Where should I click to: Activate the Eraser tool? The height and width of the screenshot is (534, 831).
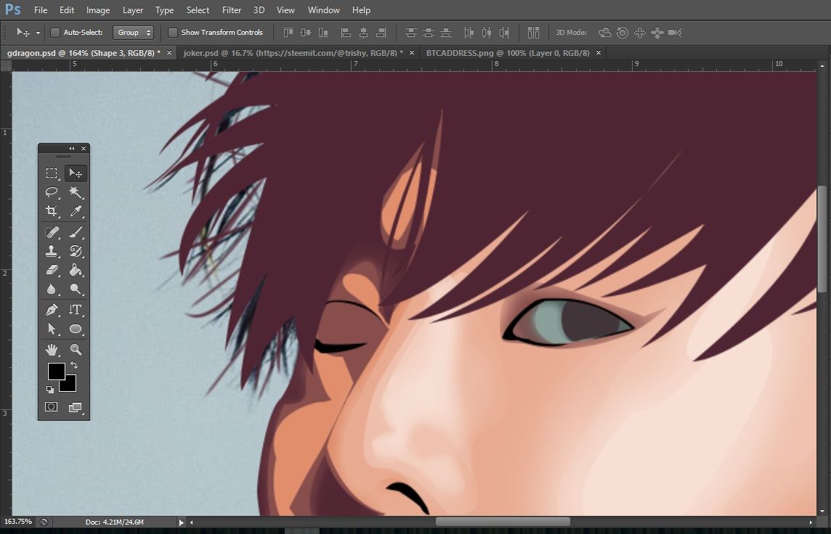click(52, 270)
